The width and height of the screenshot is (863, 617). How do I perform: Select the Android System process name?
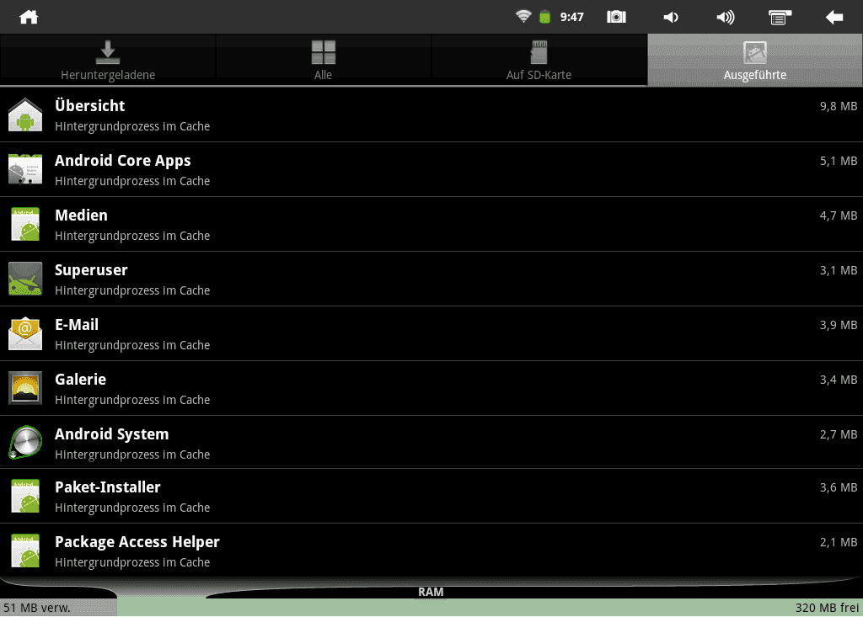pos(112,434)
